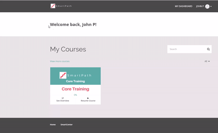Click the 0% course progress indicator
218x133 pixels.
click(75, 95)
